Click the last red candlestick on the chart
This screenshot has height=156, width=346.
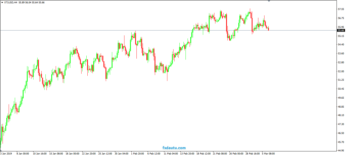click(268, 28)
